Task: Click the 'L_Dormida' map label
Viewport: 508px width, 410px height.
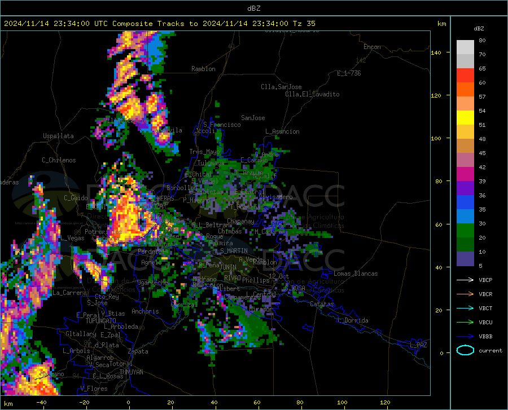Action: pos(353,320)
